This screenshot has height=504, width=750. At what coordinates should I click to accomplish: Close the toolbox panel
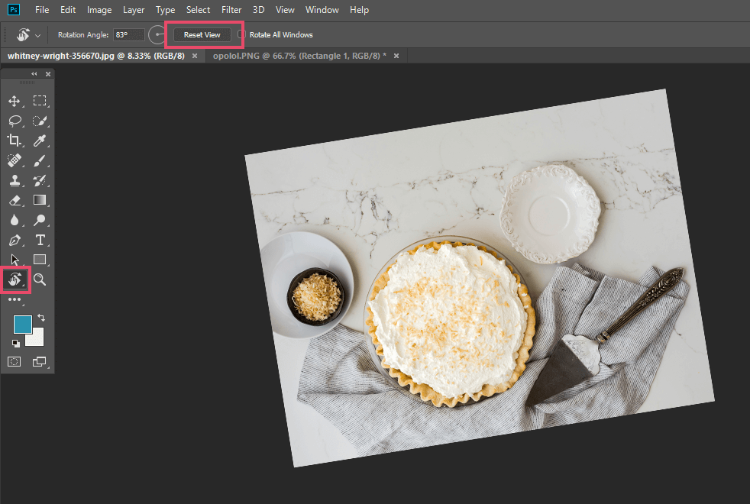[x=48, y=73]
